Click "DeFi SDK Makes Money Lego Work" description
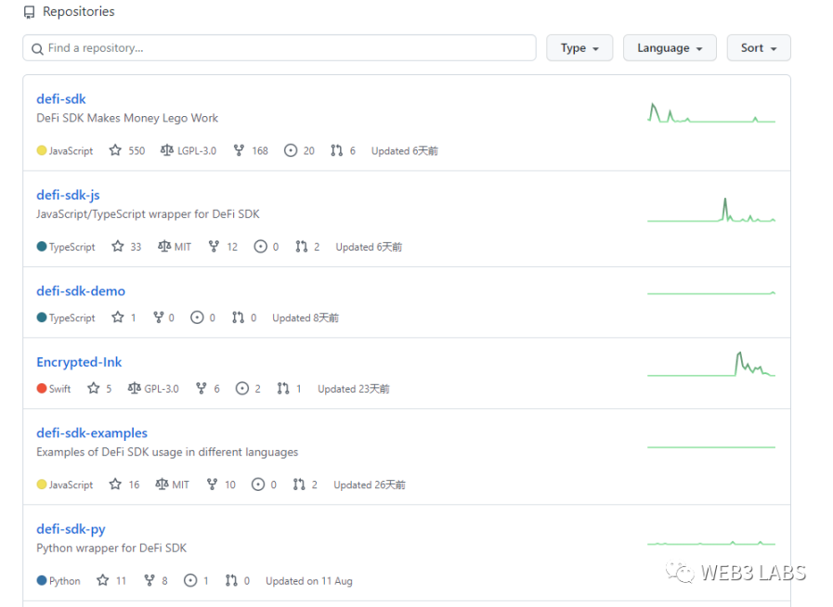The image size is (833, 607). [127, 118]
